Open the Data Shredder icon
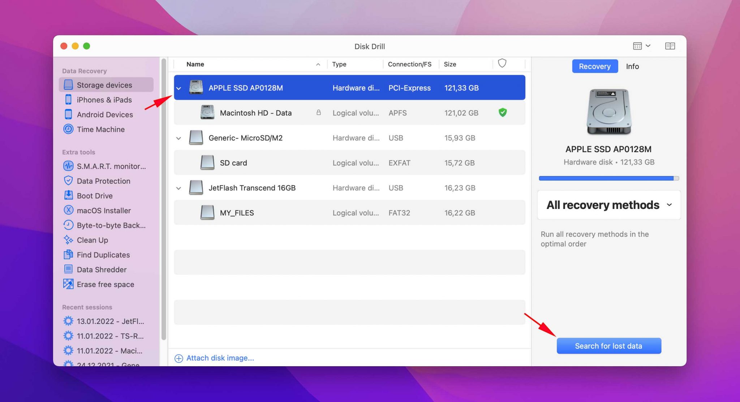 [x=68, y=269]
